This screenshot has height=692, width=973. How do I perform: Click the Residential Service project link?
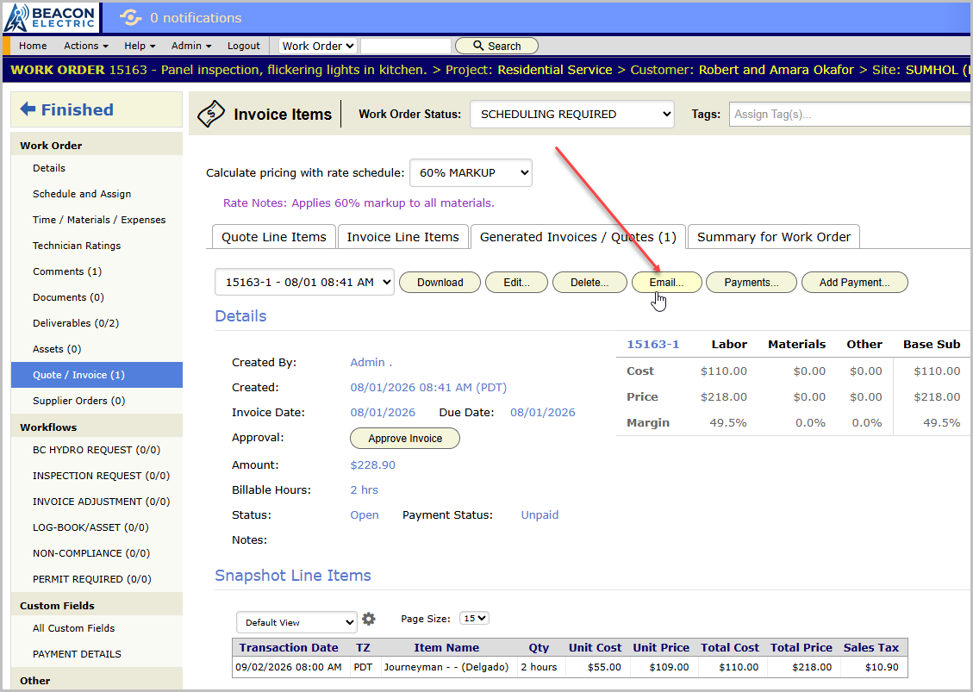coord(555,70)
